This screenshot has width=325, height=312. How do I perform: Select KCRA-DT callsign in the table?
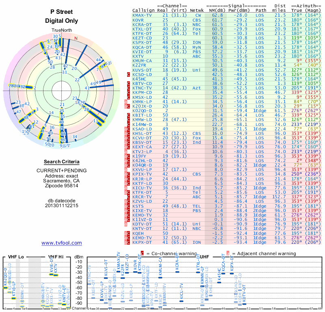142,24
